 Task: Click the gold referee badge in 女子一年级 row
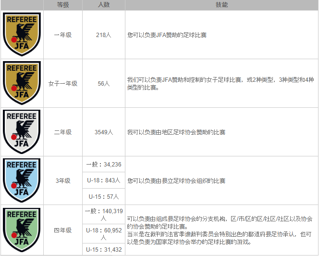click(x=22, y=83)
